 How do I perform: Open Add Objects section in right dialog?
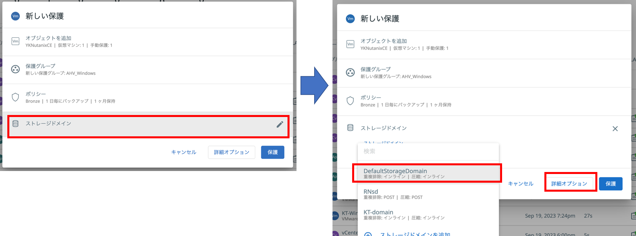point(484,45)
